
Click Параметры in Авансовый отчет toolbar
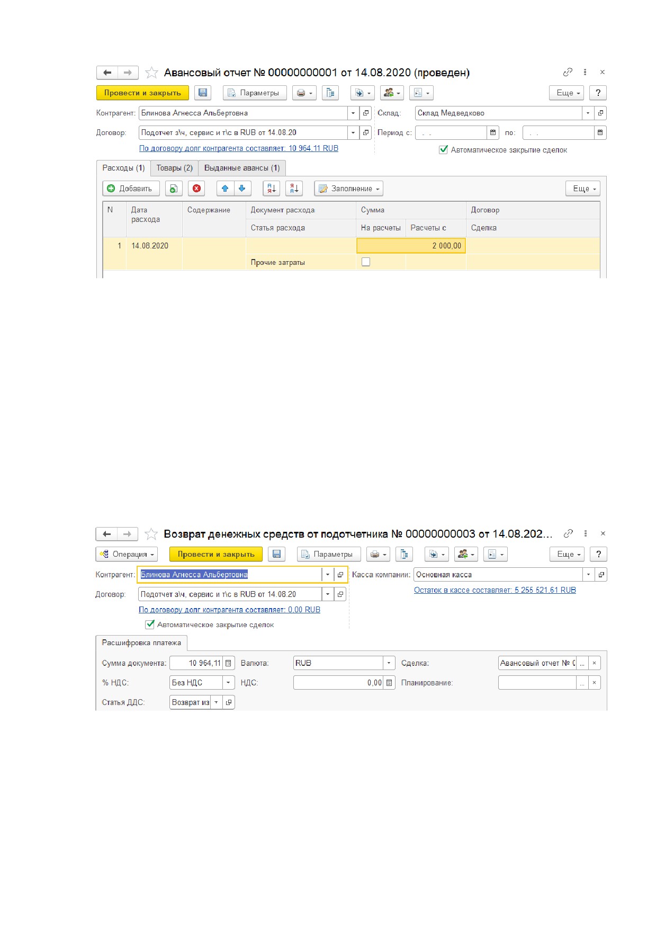click(x=255, y=93)
